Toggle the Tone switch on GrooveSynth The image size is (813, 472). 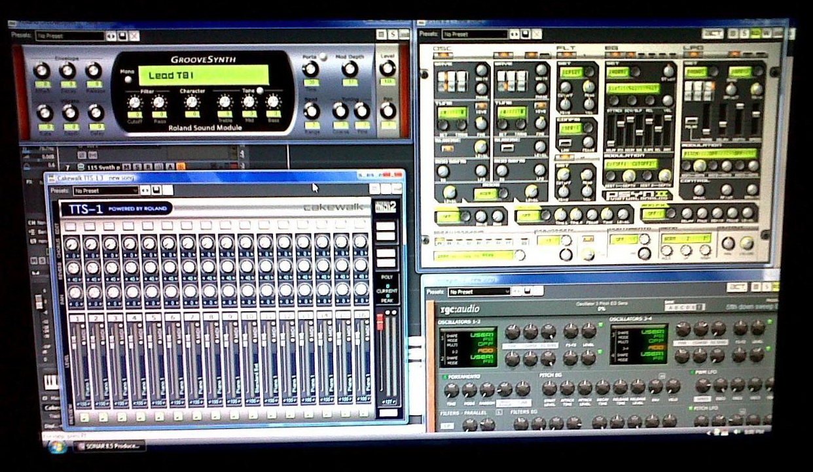coord(259,91)
